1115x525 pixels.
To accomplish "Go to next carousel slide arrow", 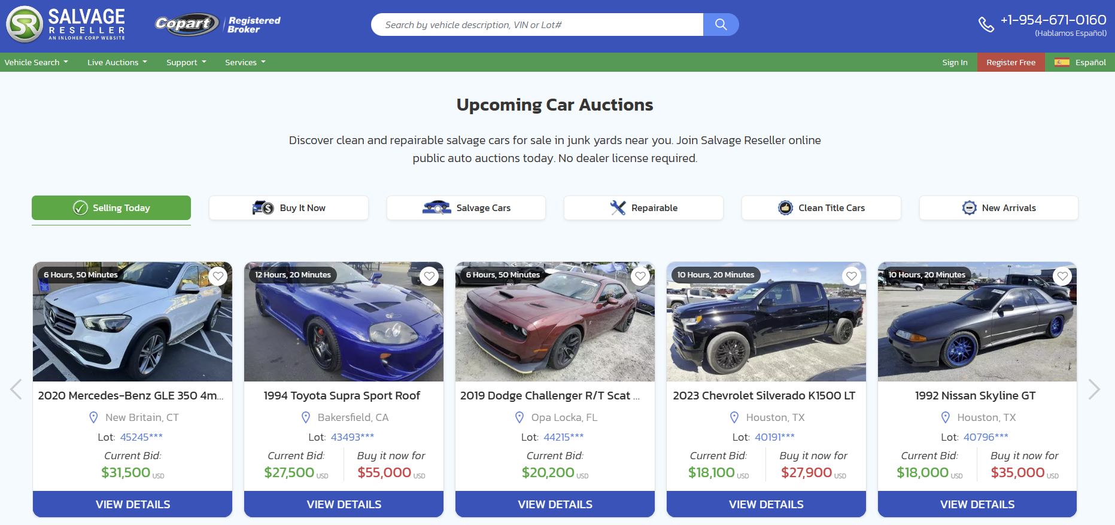I will [1094, 389].
